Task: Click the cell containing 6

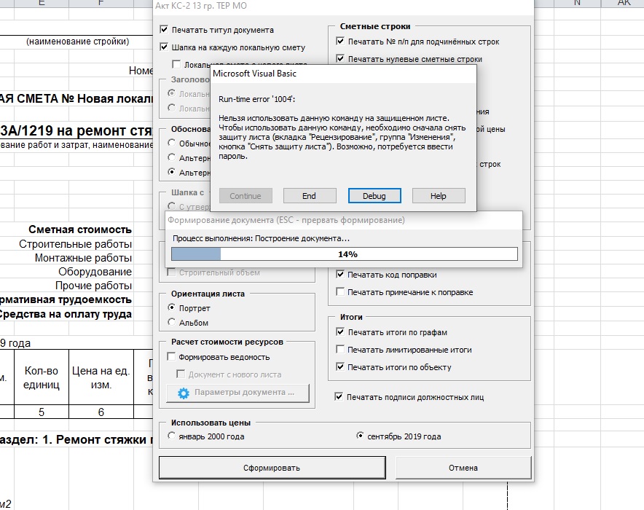Action: 101,412
